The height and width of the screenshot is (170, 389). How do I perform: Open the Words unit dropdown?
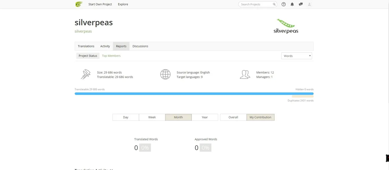click(297, 56)
